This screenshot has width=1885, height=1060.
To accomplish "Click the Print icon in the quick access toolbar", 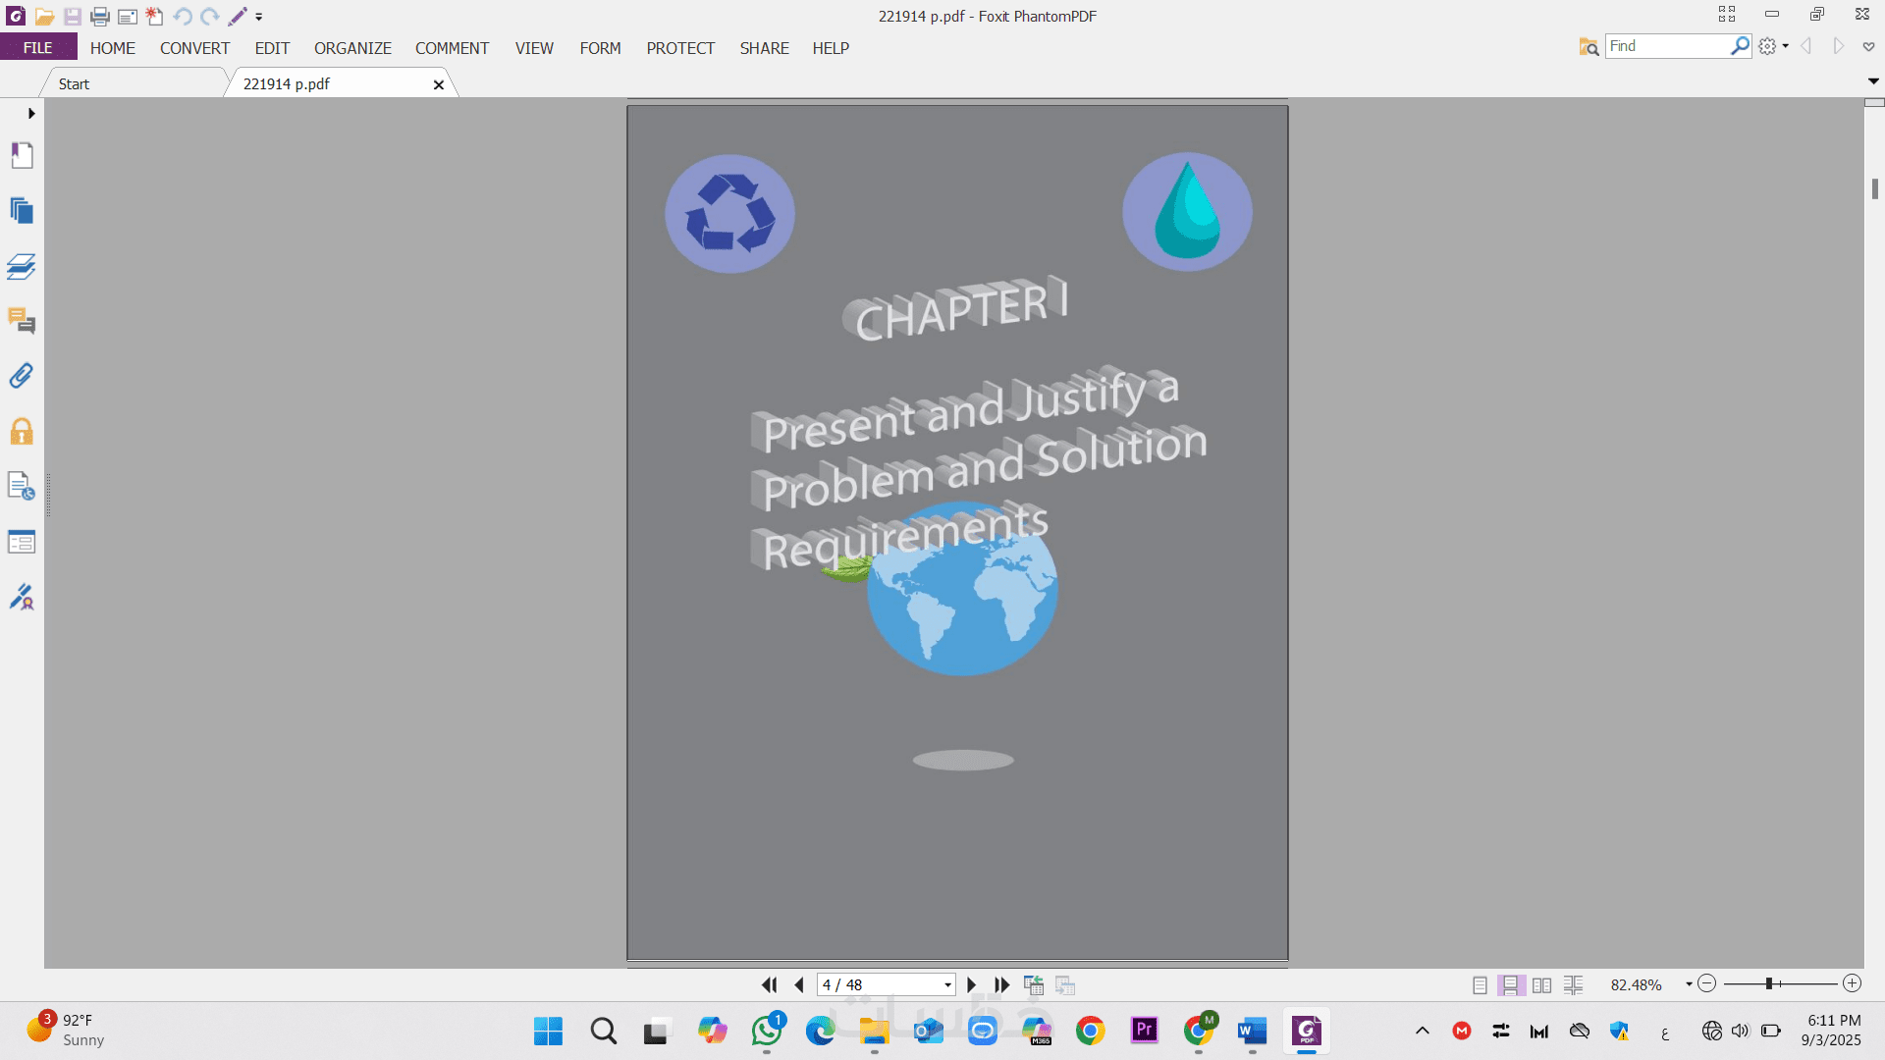I will [99, 17].
